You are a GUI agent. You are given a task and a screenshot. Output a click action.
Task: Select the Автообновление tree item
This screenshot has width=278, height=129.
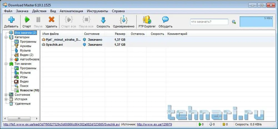click(x=30, y=59)
